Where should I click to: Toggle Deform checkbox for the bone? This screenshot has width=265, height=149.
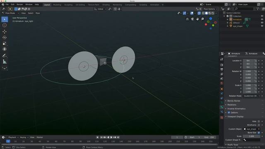click(229, 113)
